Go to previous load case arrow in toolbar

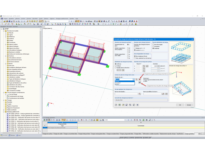pos(71,21)
